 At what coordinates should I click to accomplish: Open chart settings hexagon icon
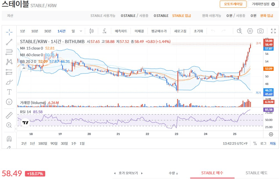click(250, 31)
